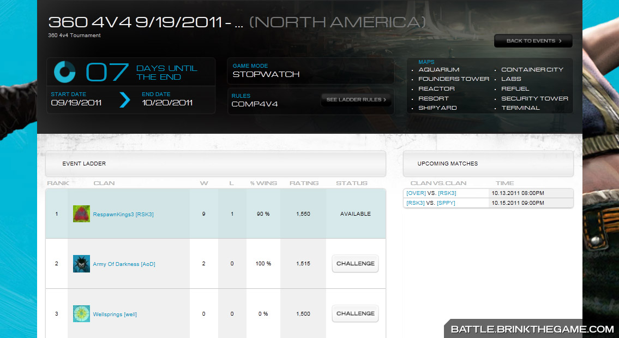Select the Event Ladder panel header
The image size is (619, 338).
coord(215,163)
